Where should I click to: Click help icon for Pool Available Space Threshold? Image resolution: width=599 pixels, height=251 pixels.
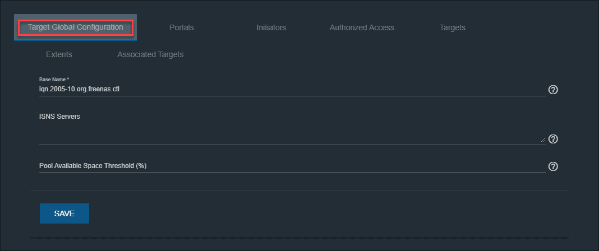[x=552, y=166]
